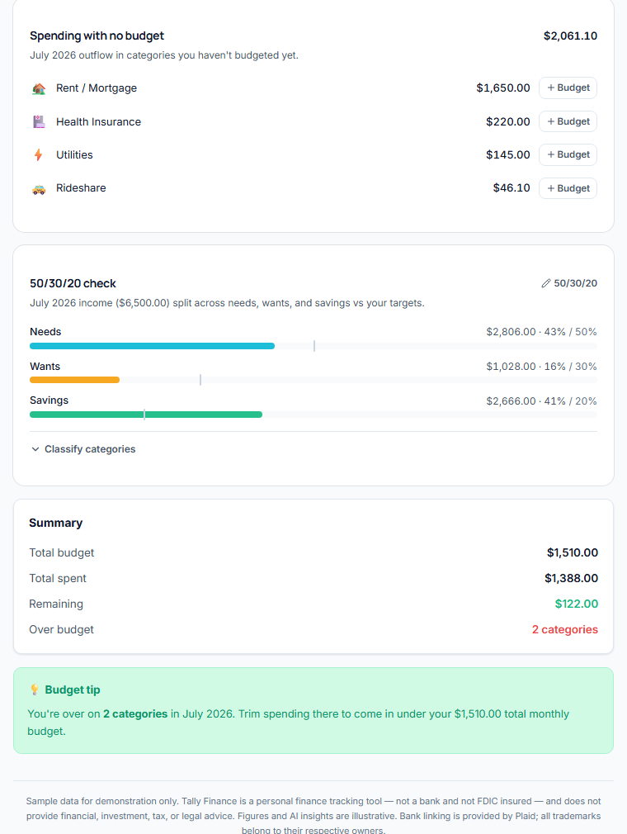Click the Rent / Mortgage label

click(x=97, y=88)
